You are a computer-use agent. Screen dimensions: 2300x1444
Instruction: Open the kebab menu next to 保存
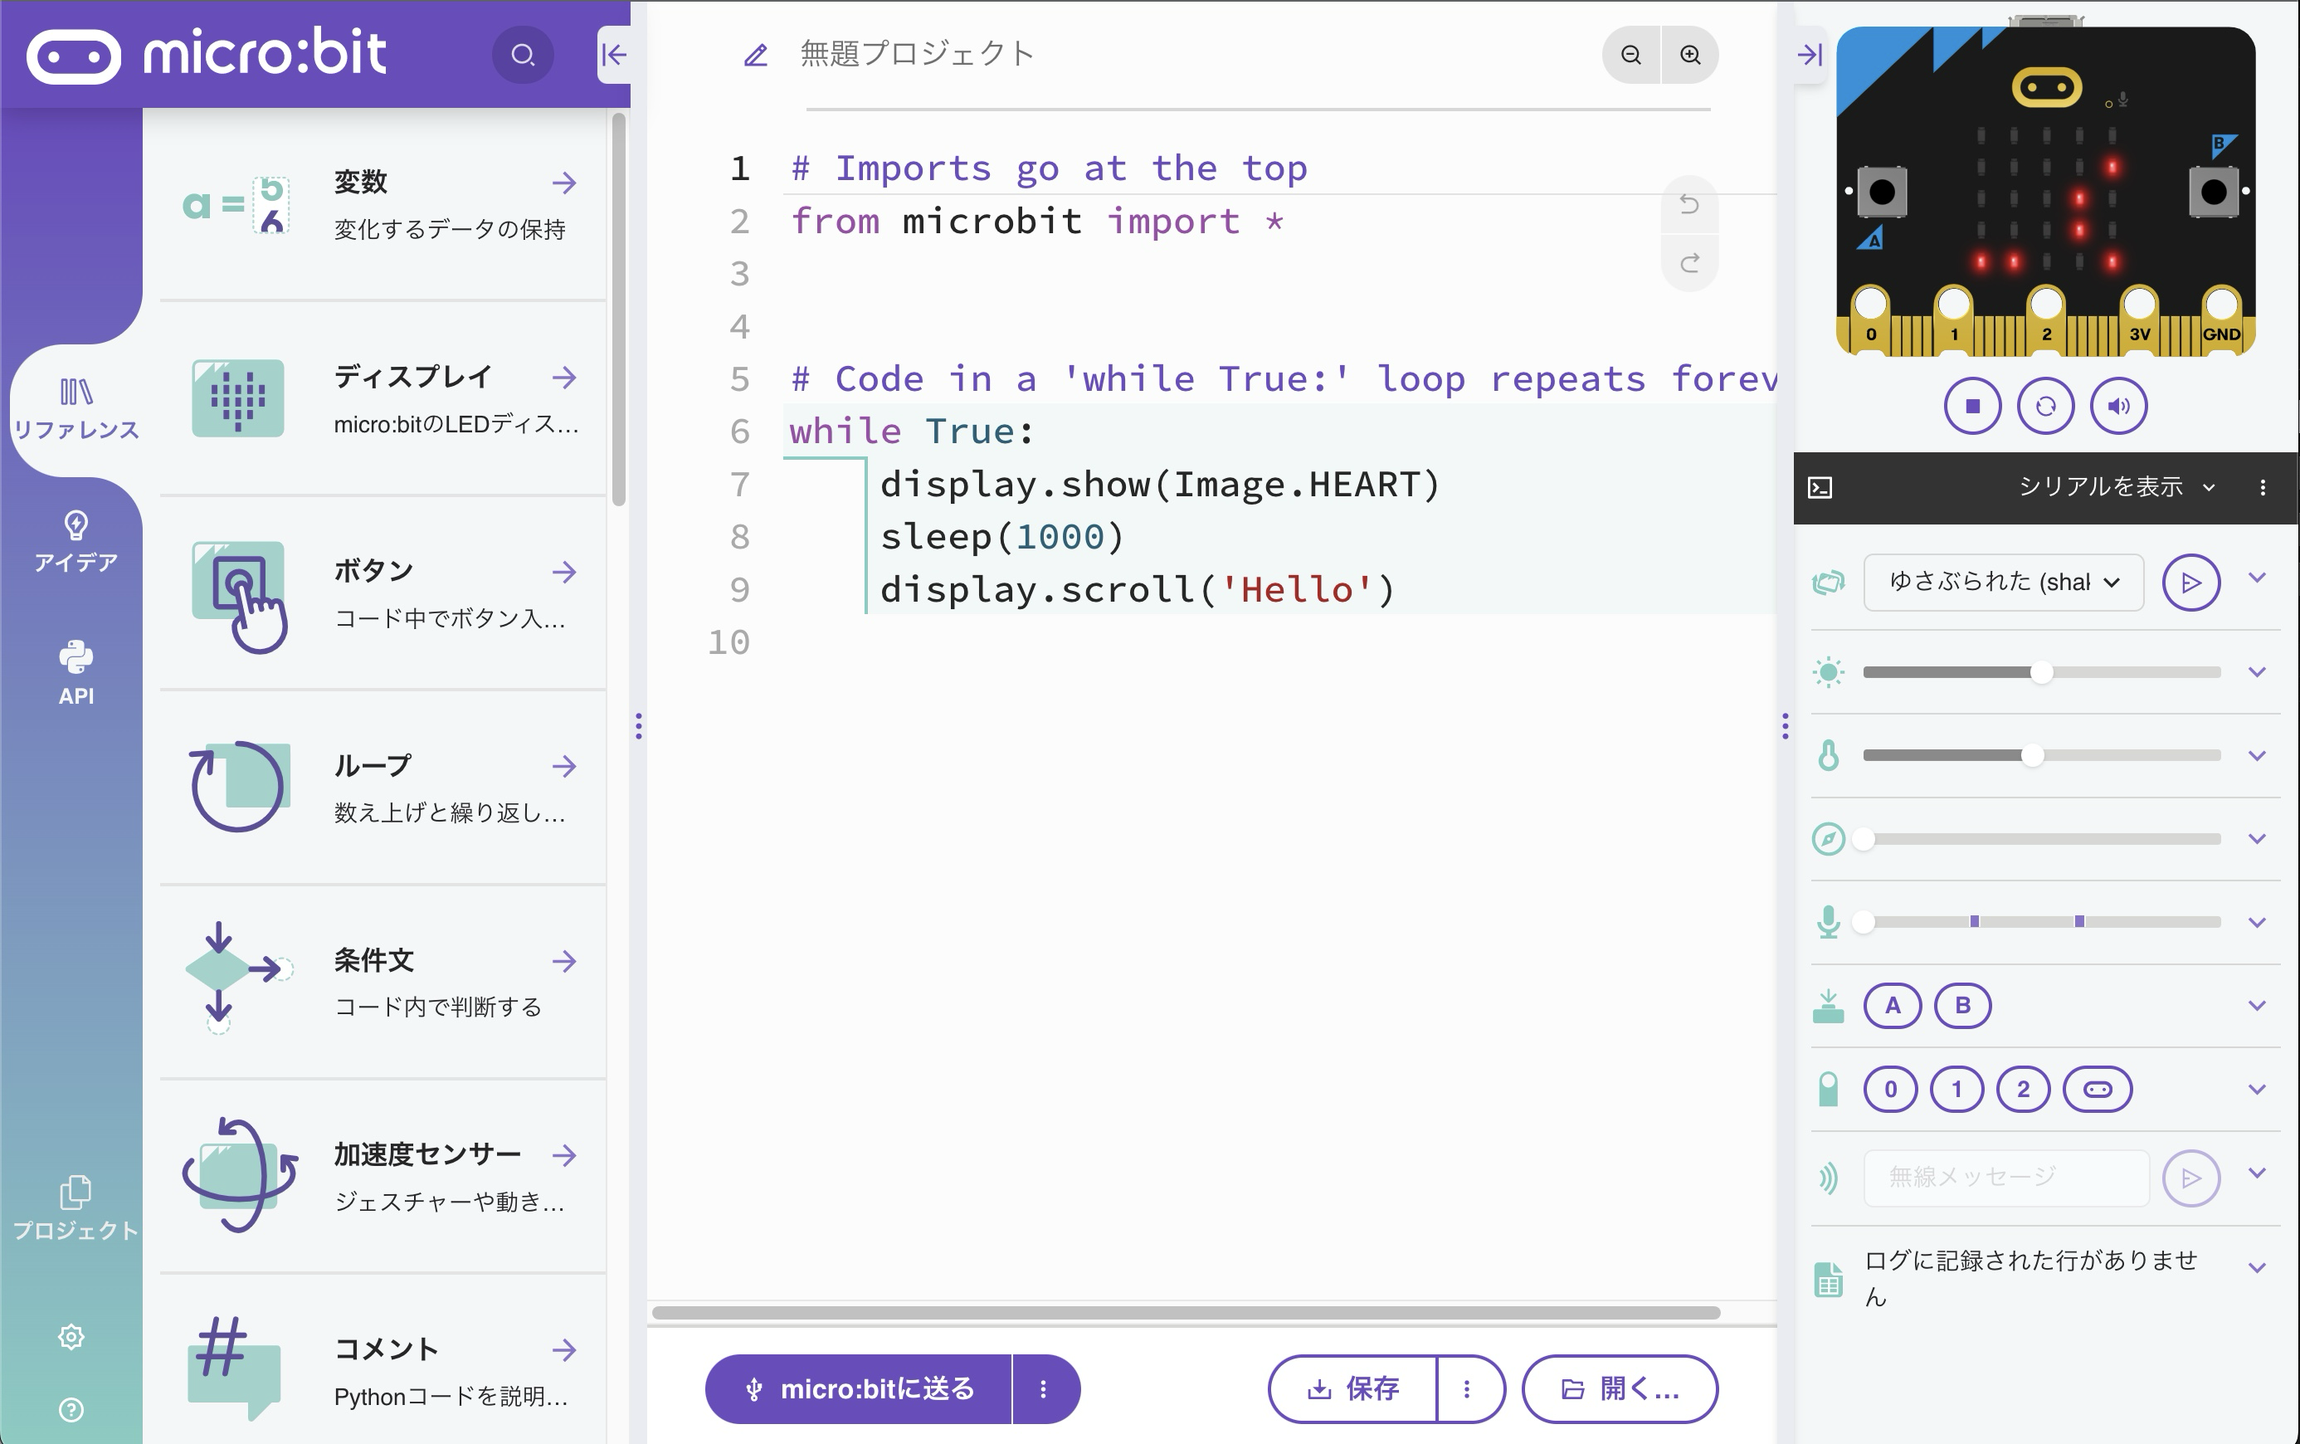coord(1468,1388)
